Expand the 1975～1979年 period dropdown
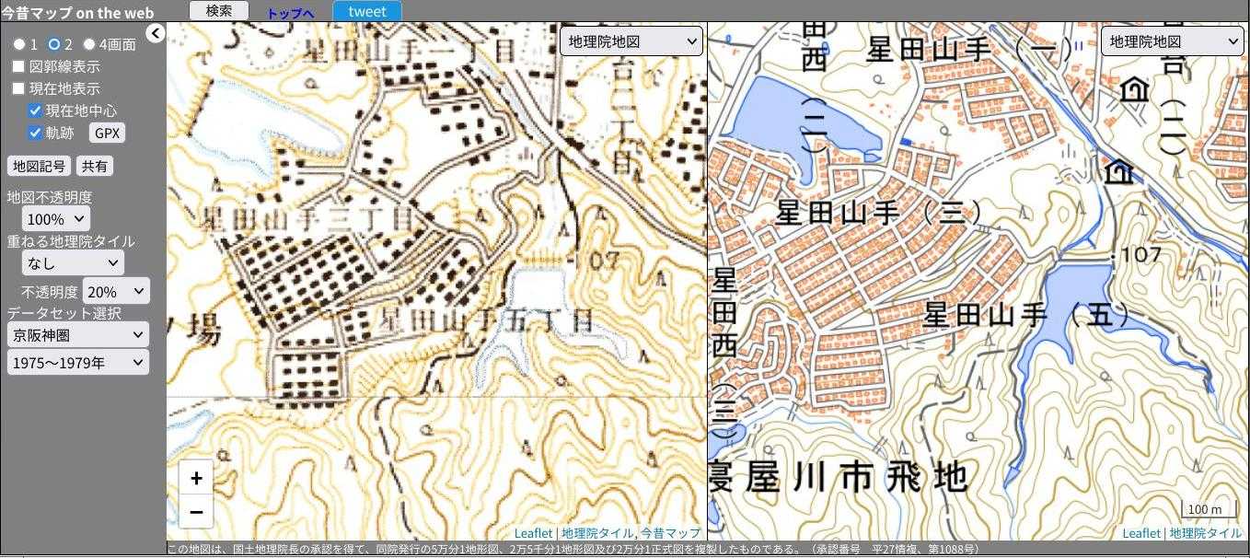This screenshot has width=1250, height=558. 77,363
